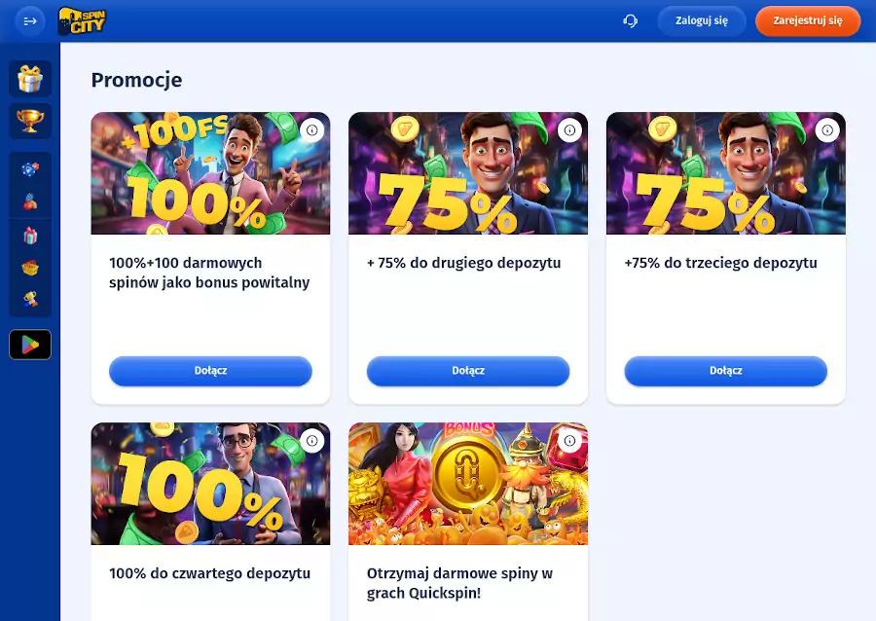Open the Google Play app button

(30, 345)
